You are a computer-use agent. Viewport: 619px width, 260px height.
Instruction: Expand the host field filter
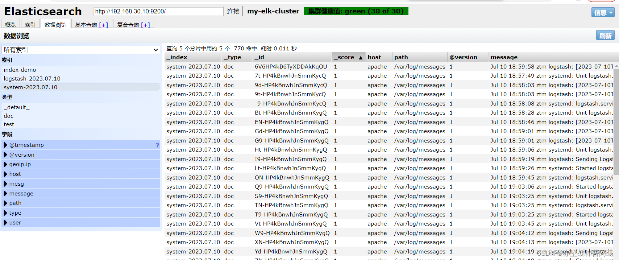click(5, 174)
